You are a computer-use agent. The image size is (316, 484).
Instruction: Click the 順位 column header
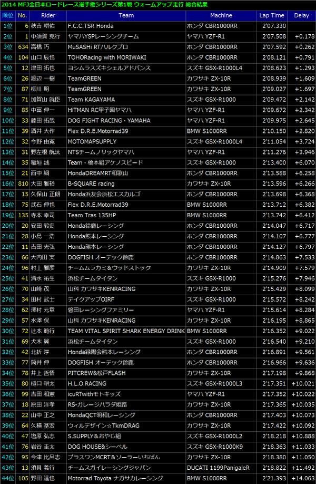(x=7, y=15)
